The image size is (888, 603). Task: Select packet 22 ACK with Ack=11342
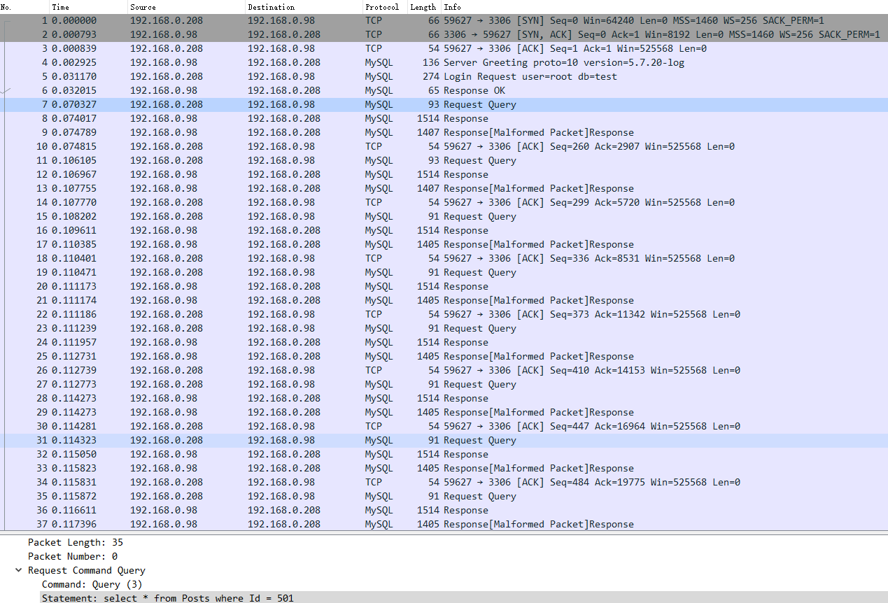point(444,314)
